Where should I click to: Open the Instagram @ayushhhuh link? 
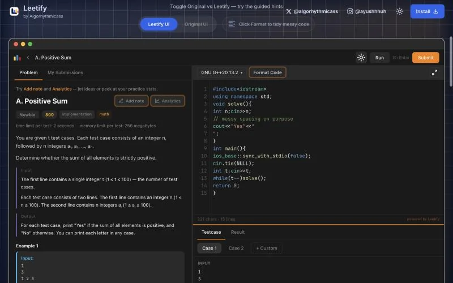click(366, 11)
